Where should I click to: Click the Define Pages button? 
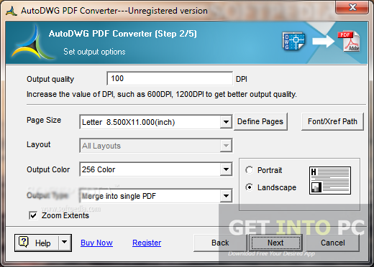tap(260, 121)
